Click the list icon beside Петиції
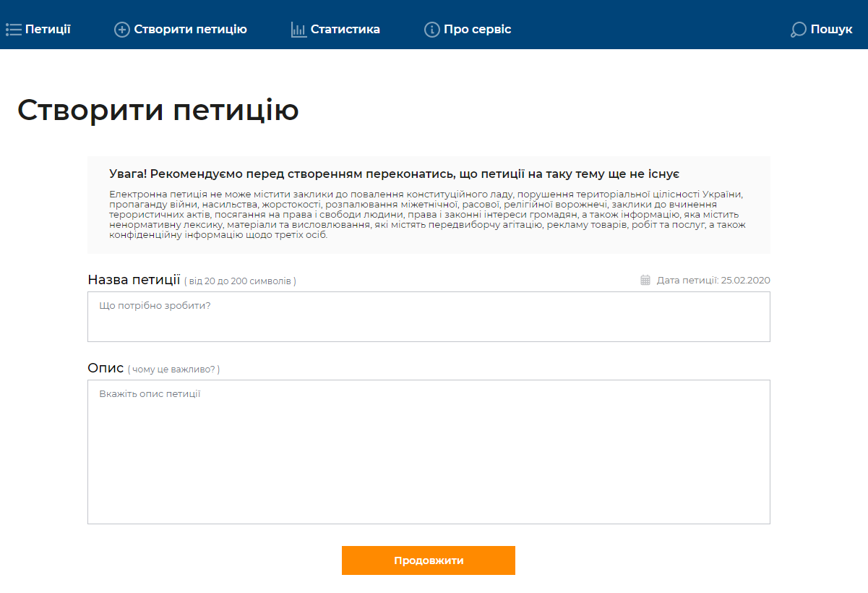 coord(13,30)
